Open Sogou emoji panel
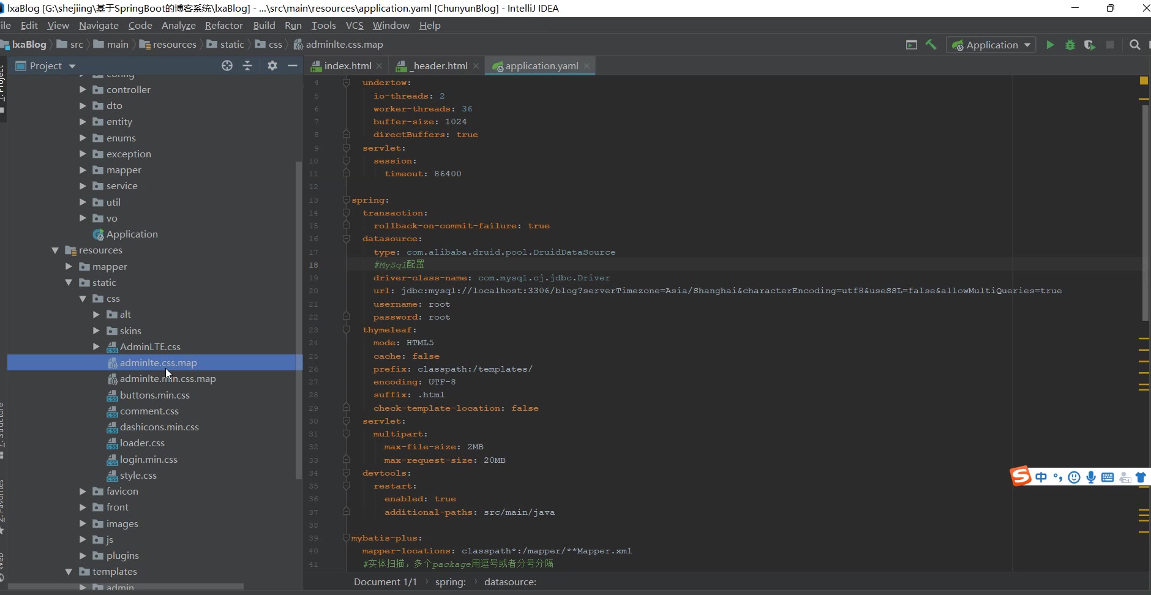The image size is (1151, 595). (1074, 477)
